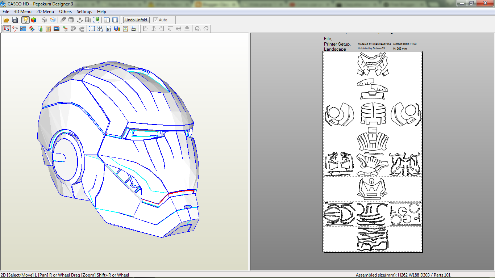Click the mirror-flip icon beside the anchor
The image size is (495, 278).
88,20
